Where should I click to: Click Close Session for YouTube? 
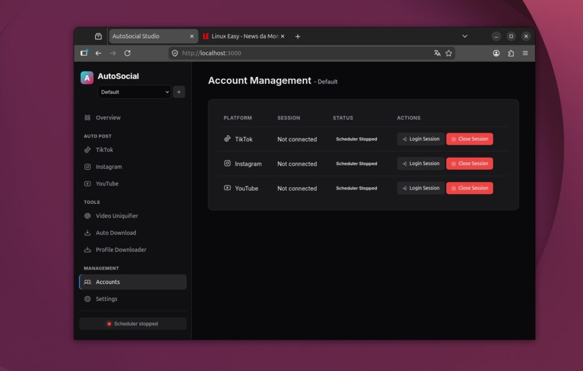(x=470, y=188)
